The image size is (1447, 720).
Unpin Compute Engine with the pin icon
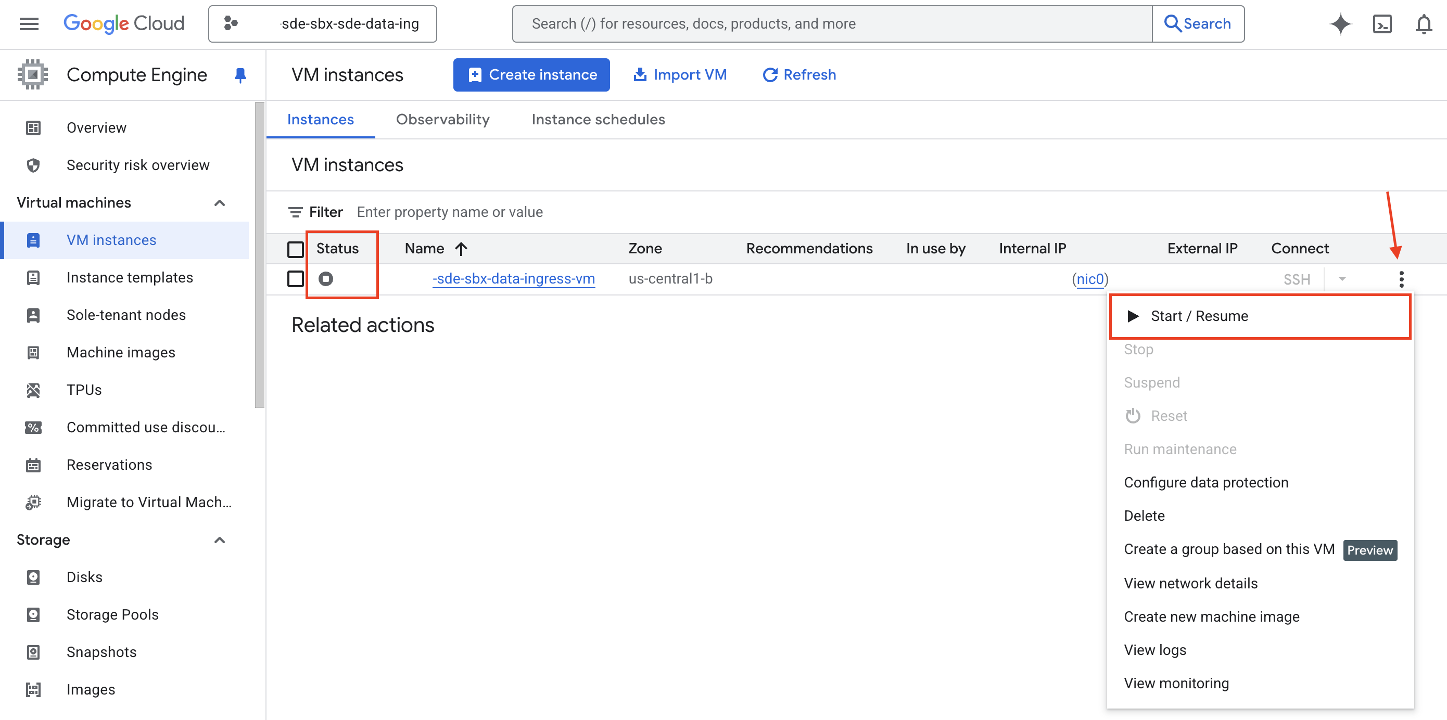(240, 75)
